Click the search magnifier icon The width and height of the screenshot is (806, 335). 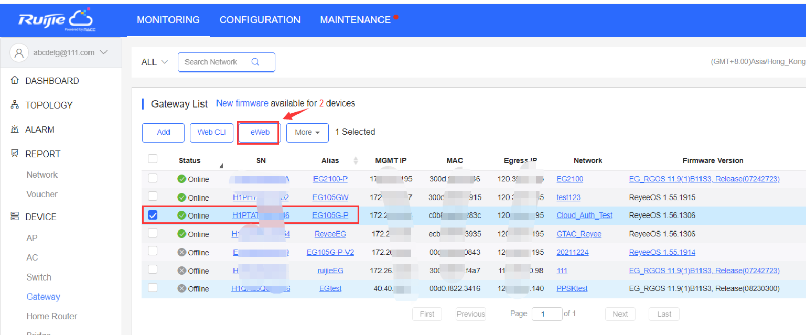coord(255,62)
